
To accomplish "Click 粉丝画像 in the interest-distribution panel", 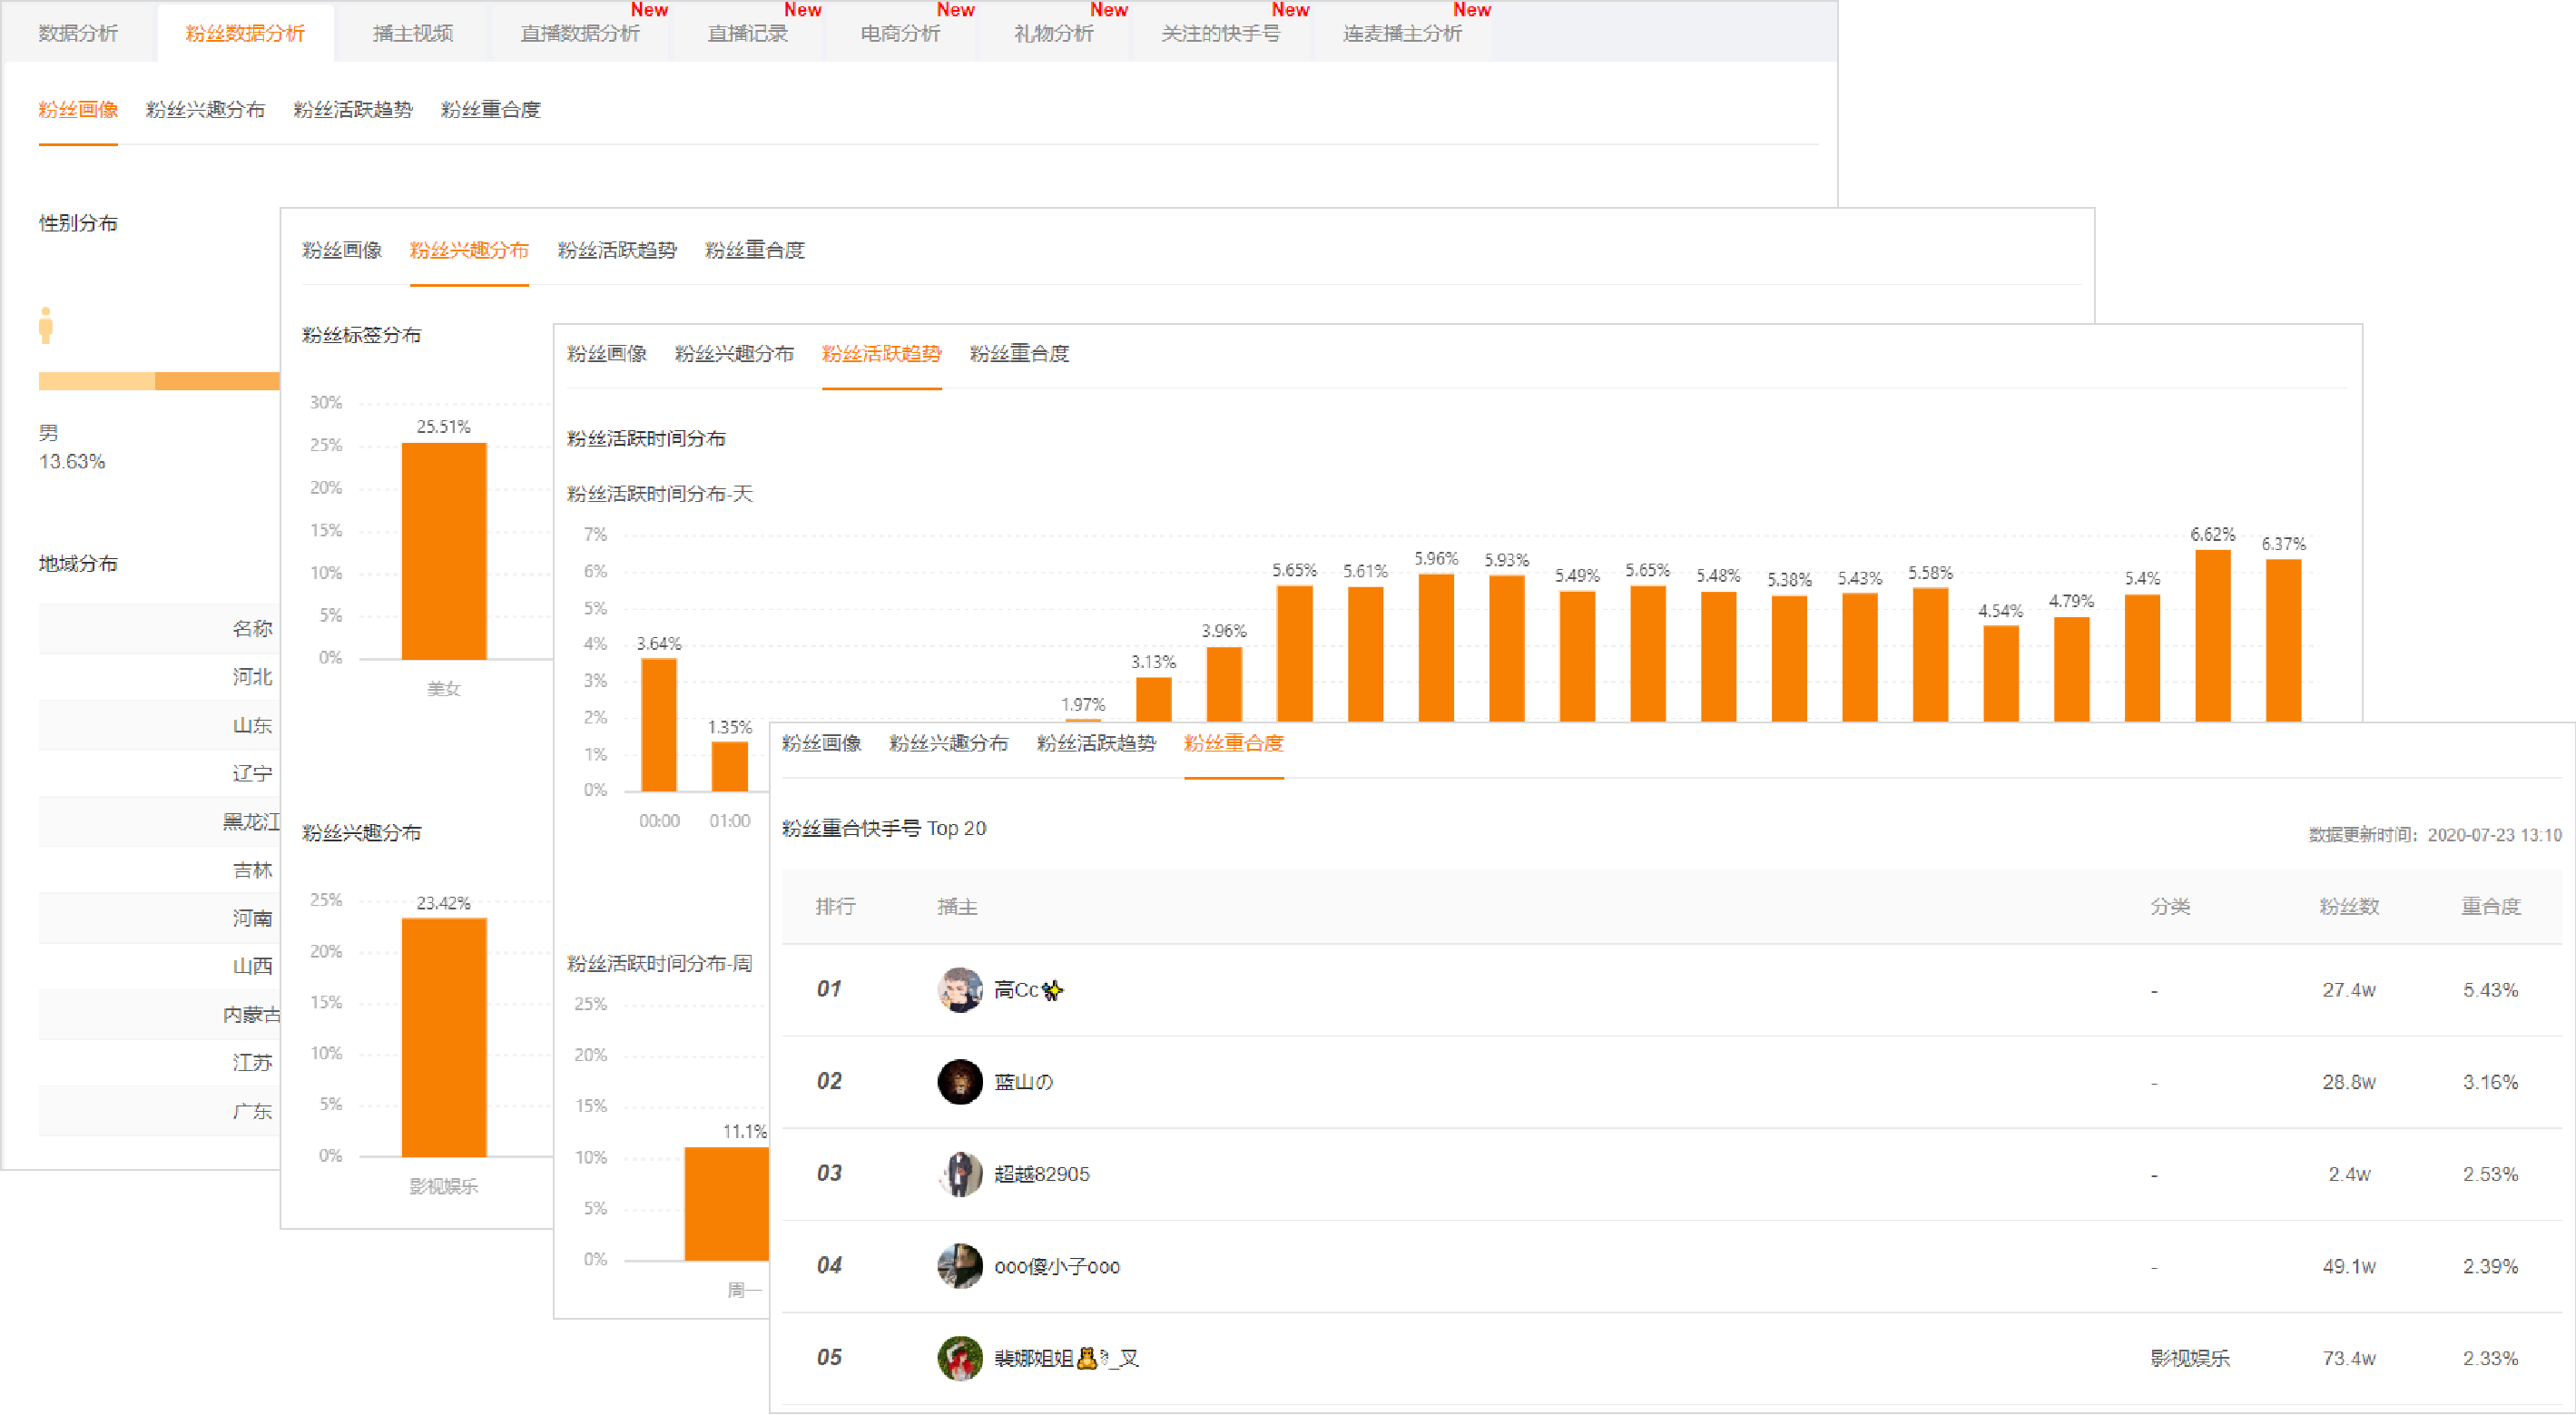I will pyautogui.click(x=342, y=250).
